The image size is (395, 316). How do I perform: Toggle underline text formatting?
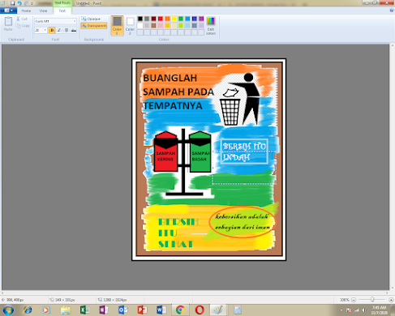[67, 30]
